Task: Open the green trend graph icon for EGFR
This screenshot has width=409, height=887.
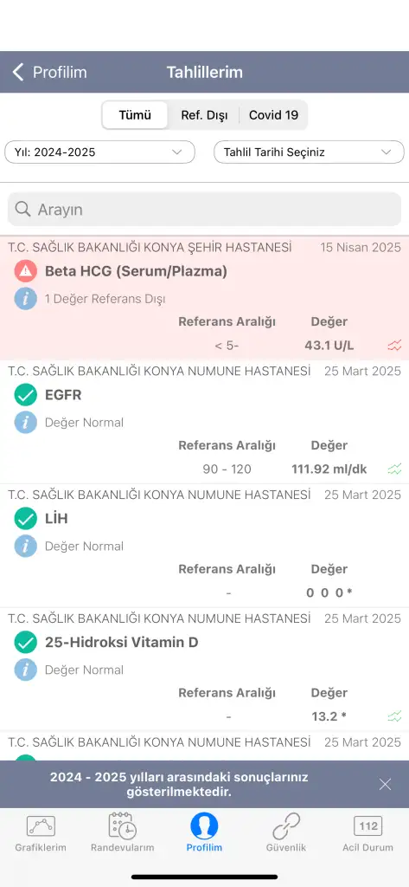Action: 394,469
